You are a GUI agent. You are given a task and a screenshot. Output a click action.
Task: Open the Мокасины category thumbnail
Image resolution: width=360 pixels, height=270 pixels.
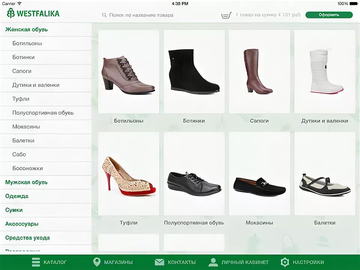[x=259, y=173]
